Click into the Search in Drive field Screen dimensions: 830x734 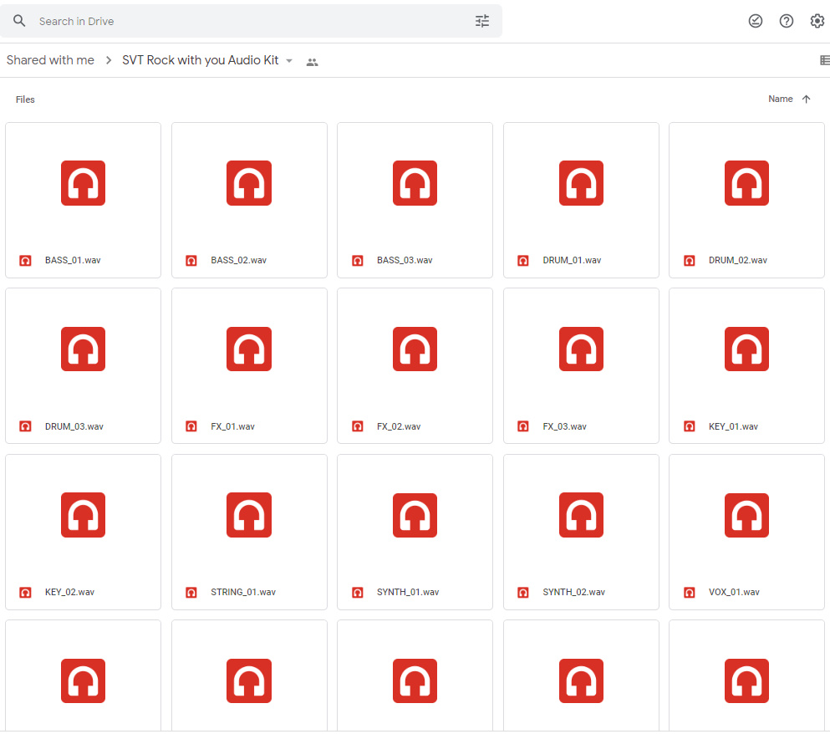pyautogui.click(x=251, y=21)
